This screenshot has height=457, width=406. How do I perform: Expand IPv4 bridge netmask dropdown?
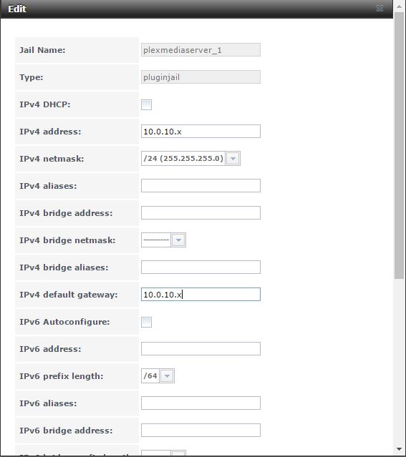tap(178, 240)
